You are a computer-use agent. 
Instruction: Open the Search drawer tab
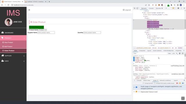pos(176,80)
